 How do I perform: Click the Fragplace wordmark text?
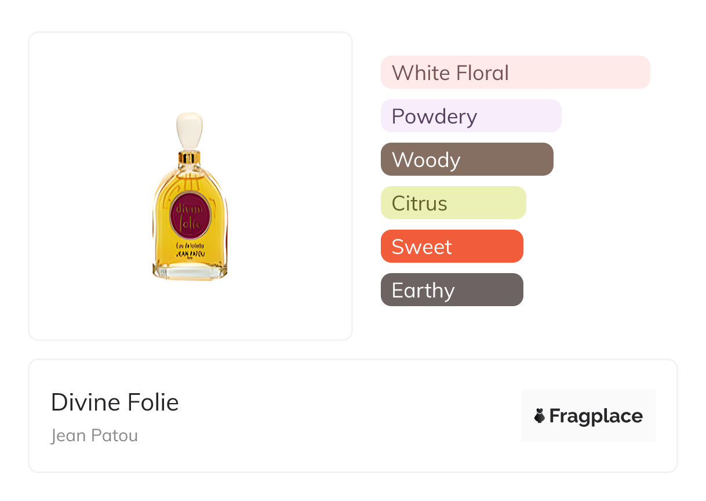(596, 416)
